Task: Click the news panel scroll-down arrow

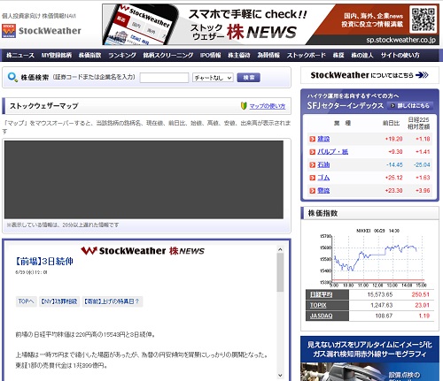Action: [x=280, y=375]
